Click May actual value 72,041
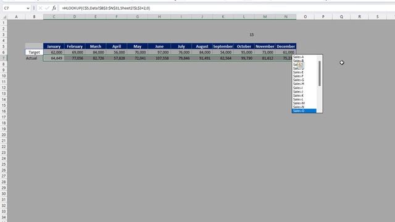This screenshot has width=395, height=222. point(137,58)
